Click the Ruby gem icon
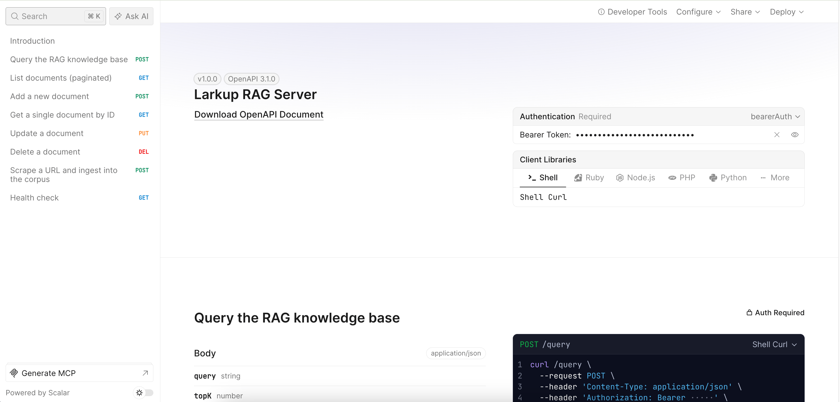Viewport: 840px width, 402px height. [578, 178]
